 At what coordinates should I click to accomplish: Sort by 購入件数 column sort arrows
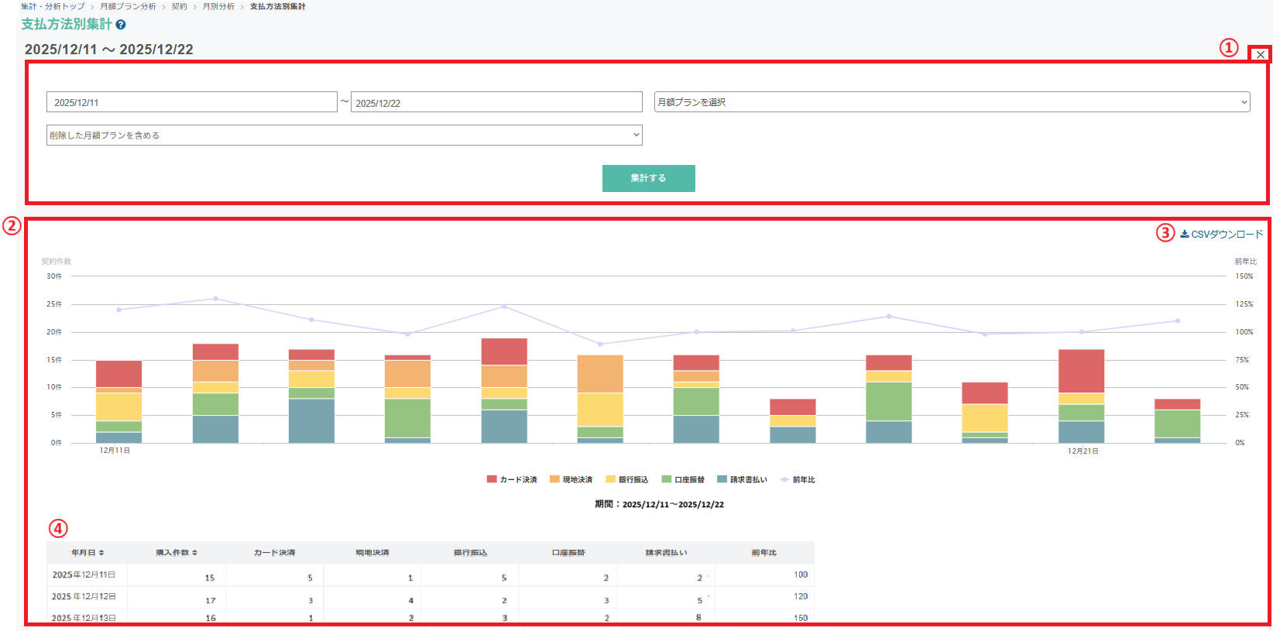[194, 553]
